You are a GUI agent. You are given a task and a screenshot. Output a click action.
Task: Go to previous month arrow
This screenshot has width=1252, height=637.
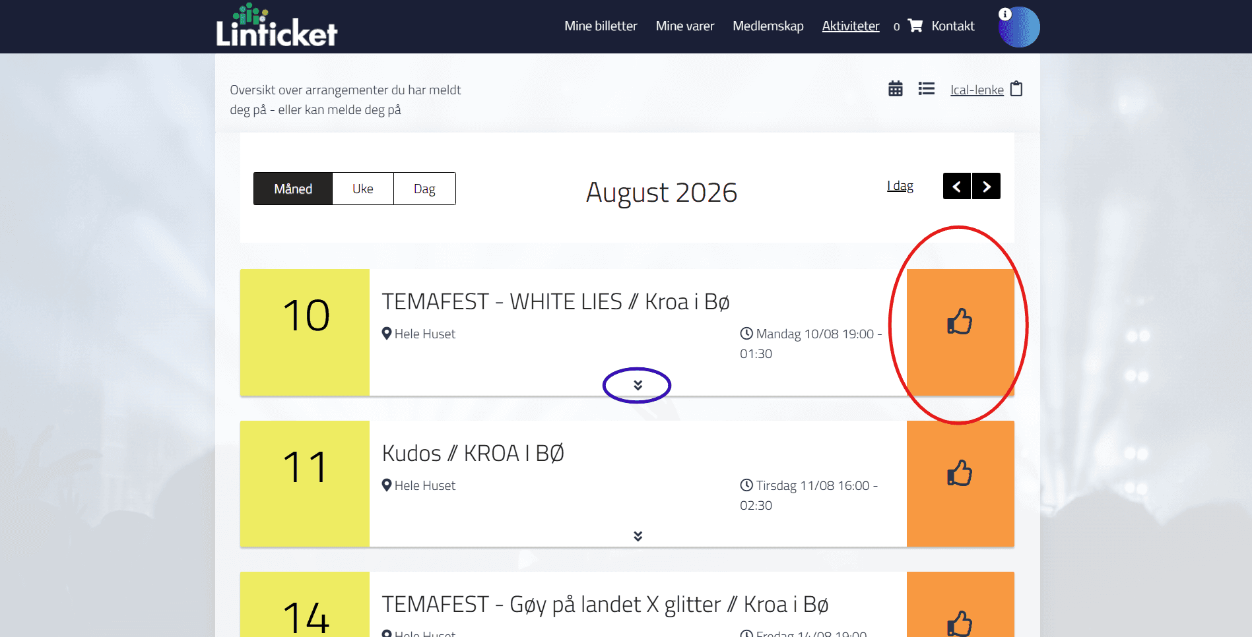click(x=957, y=186)
